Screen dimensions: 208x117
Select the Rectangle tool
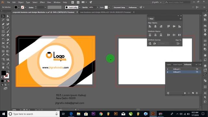[x=3, y=32]
